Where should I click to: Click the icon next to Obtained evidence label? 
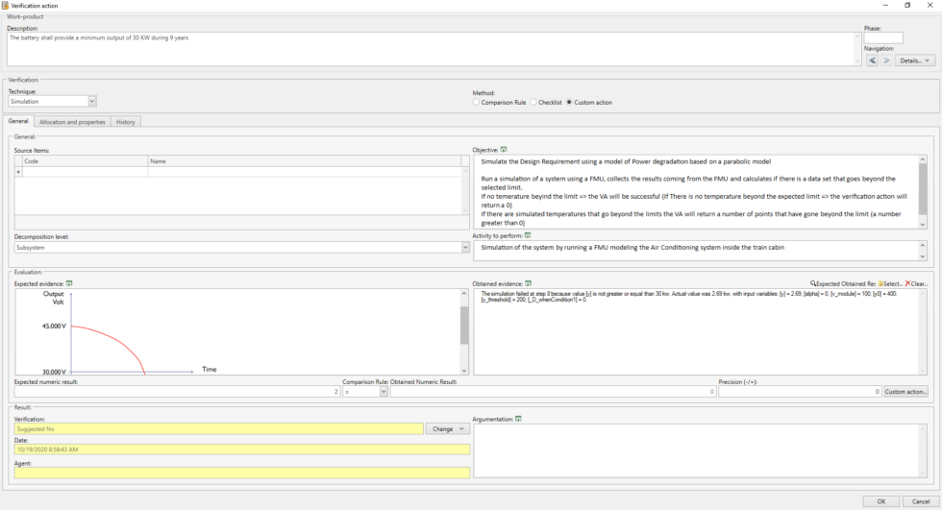(x=529, y=284)
